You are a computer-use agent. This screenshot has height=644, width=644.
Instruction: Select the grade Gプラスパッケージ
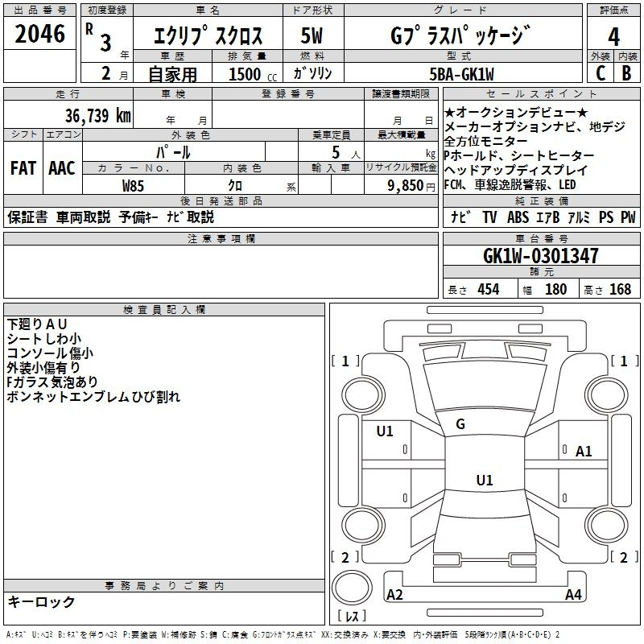(460, 35)
